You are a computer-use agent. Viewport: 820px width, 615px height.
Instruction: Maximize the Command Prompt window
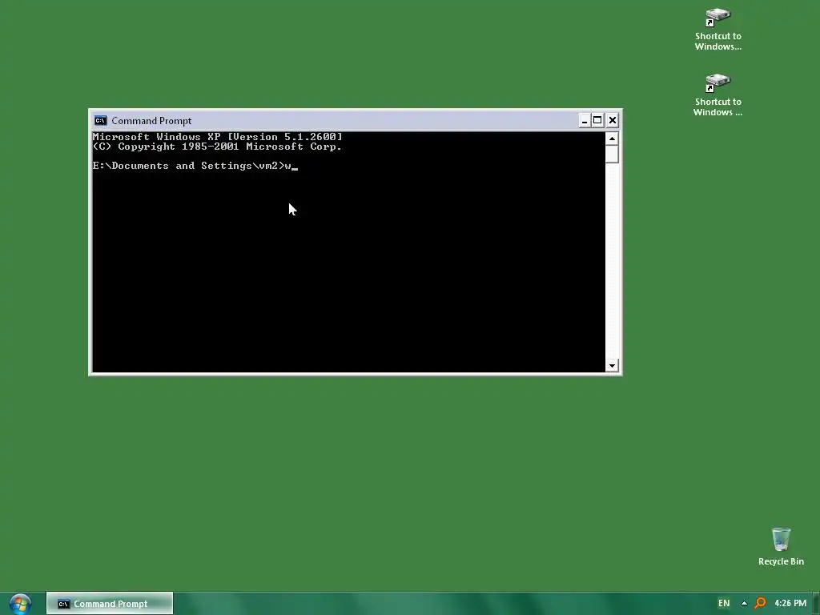pyautogui.click(x=597, y=121)
